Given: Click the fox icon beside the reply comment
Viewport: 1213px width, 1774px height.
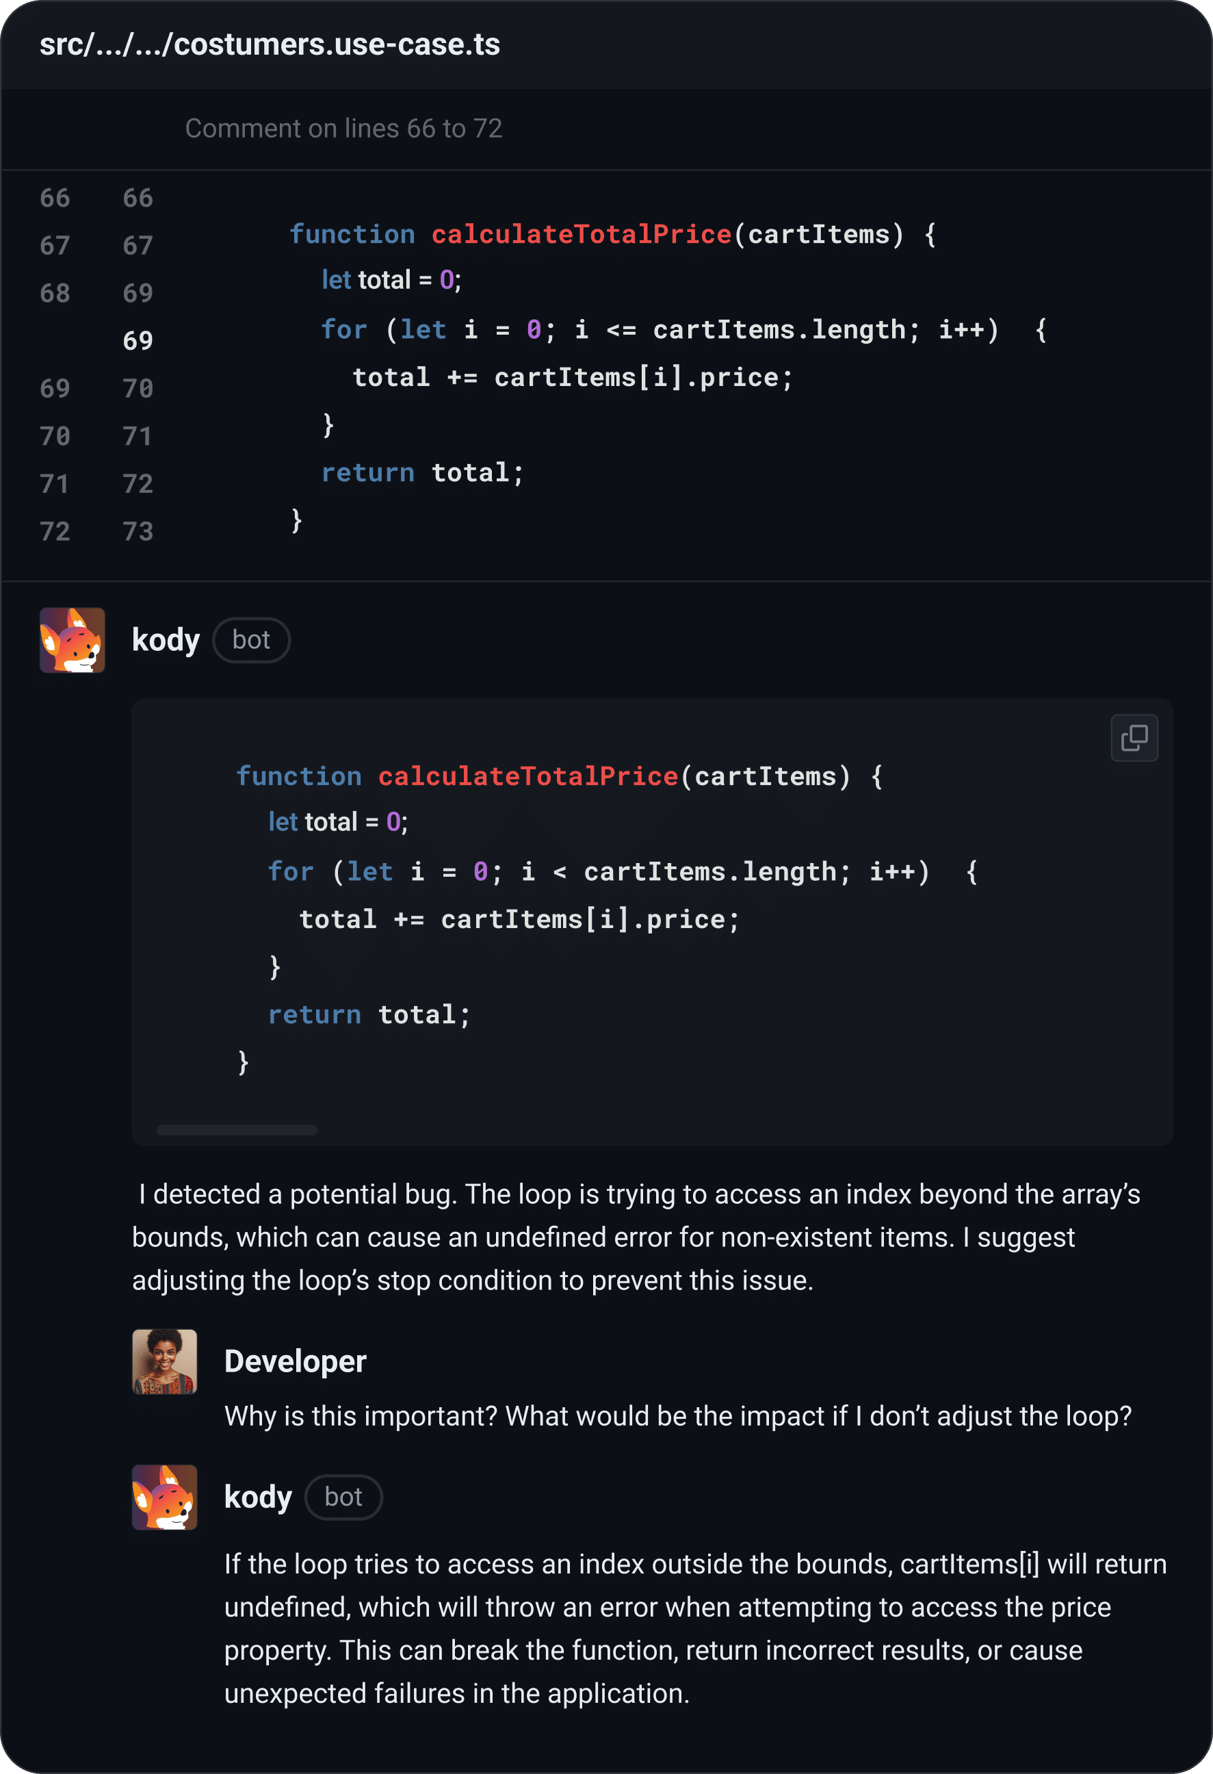Looking at the screenshot, I should click(x=164, y=1497).
